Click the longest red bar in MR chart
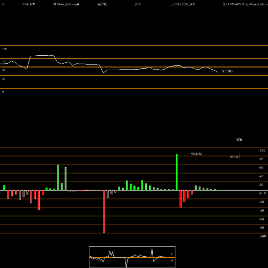268x268 pixels. [x=104, y=211]
